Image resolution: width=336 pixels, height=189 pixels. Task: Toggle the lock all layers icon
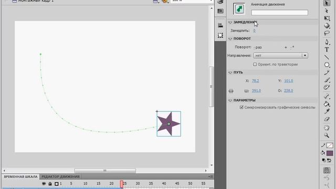(x=50, y=184)
